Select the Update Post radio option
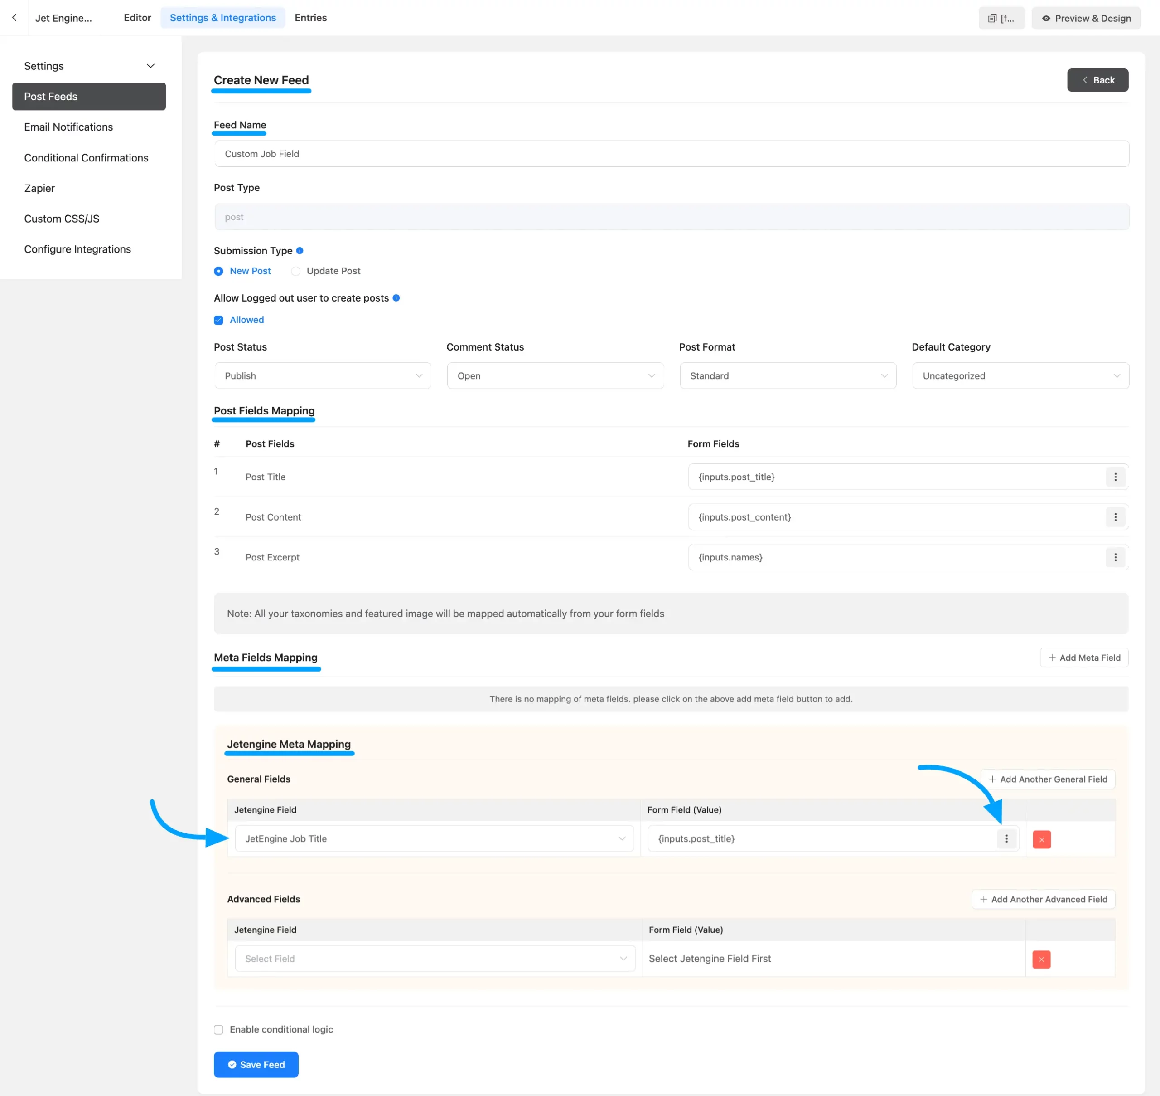 click(x=296, y=271)
